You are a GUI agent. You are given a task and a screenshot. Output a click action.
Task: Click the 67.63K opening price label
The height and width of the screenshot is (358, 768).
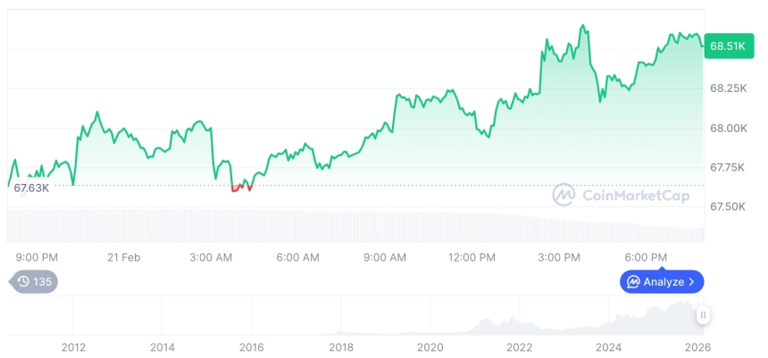[x=30, y=187]
